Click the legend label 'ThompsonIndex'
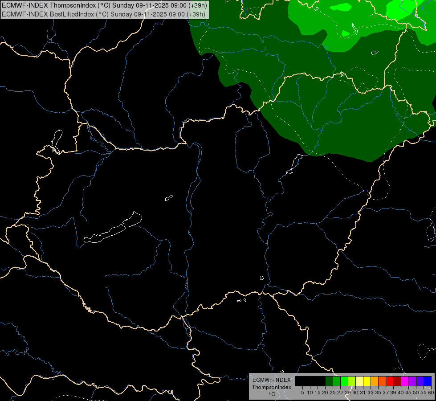The image size is (436, 401). [x=272, y=387]
